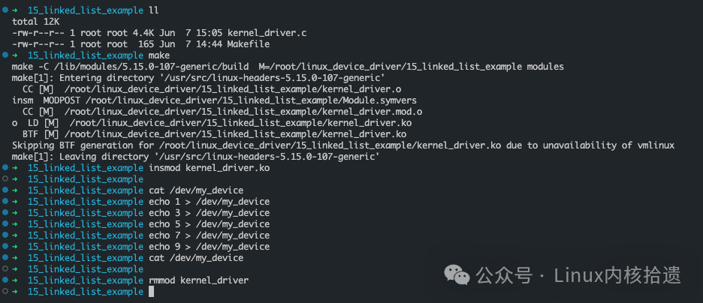This screenshot has height=303, width=703.
Task: Click blue dot beside echo 9 command
Action: tap(5, 247)
